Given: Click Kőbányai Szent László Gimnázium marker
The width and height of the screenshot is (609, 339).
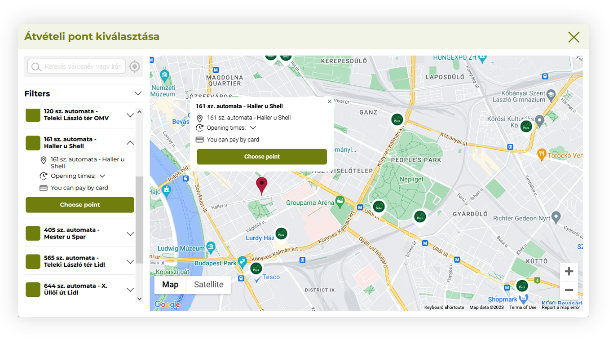Looking at the screenshot, I should click(x=551, y=94).
